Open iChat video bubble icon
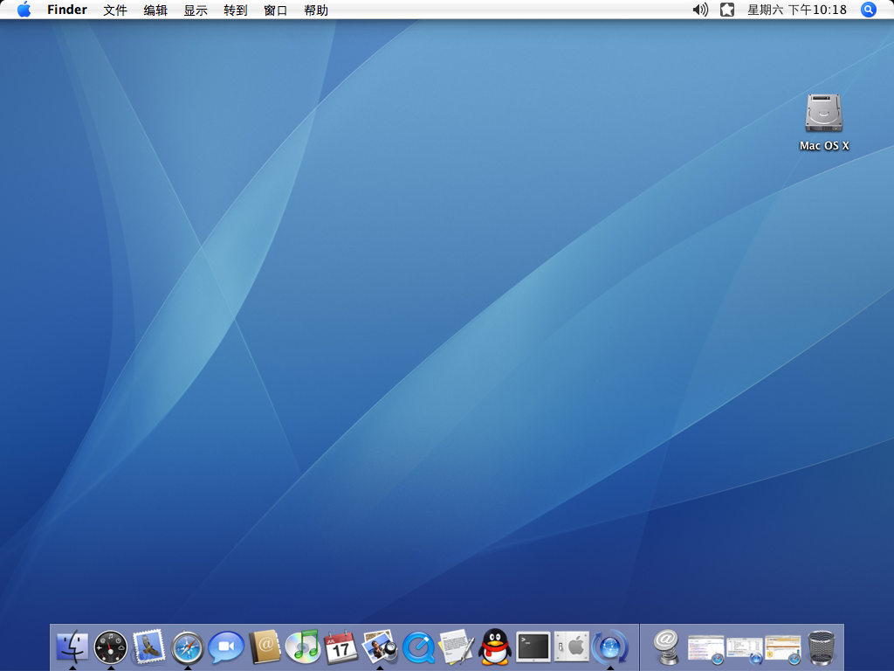 (x=226, y=647)
